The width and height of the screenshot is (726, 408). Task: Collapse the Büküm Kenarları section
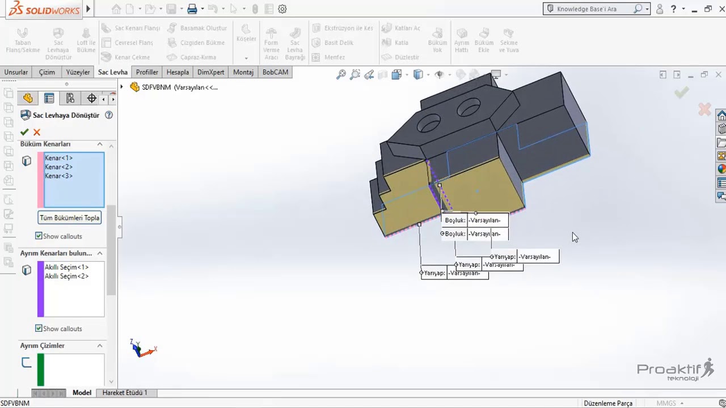pos(100,144)
